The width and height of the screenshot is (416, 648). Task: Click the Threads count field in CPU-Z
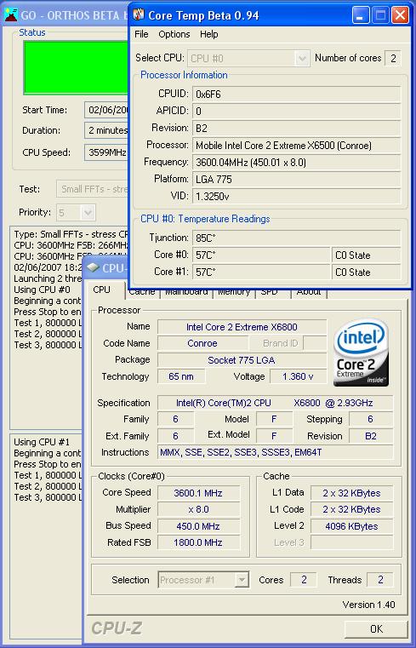point(380,580)
